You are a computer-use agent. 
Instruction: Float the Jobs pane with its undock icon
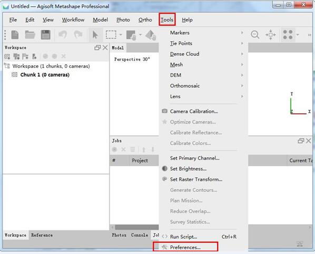point(301,141)
